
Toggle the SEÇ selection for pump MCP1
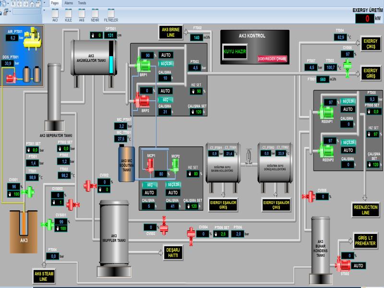150,185
